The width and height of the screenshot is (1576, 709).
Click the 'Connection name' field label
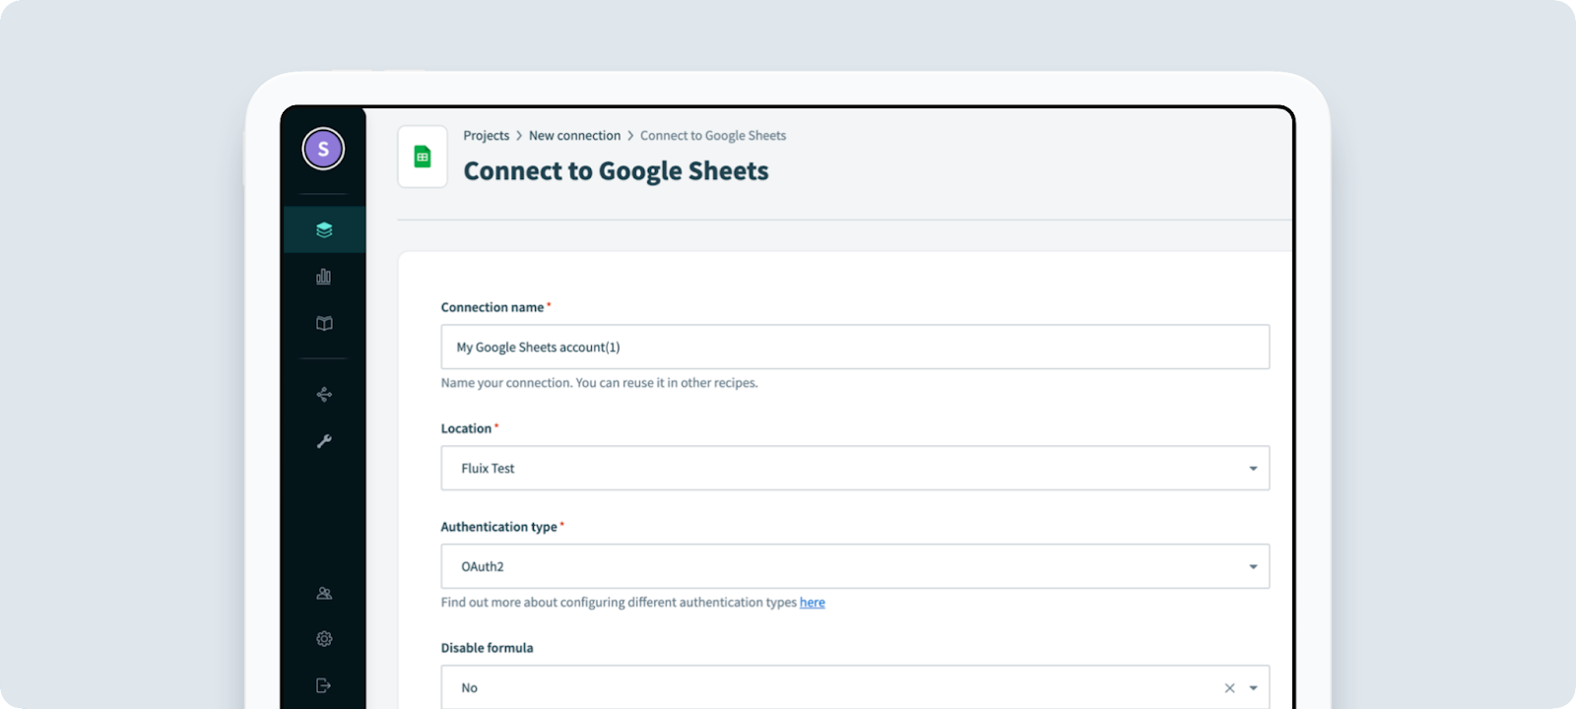click(492, 307)
